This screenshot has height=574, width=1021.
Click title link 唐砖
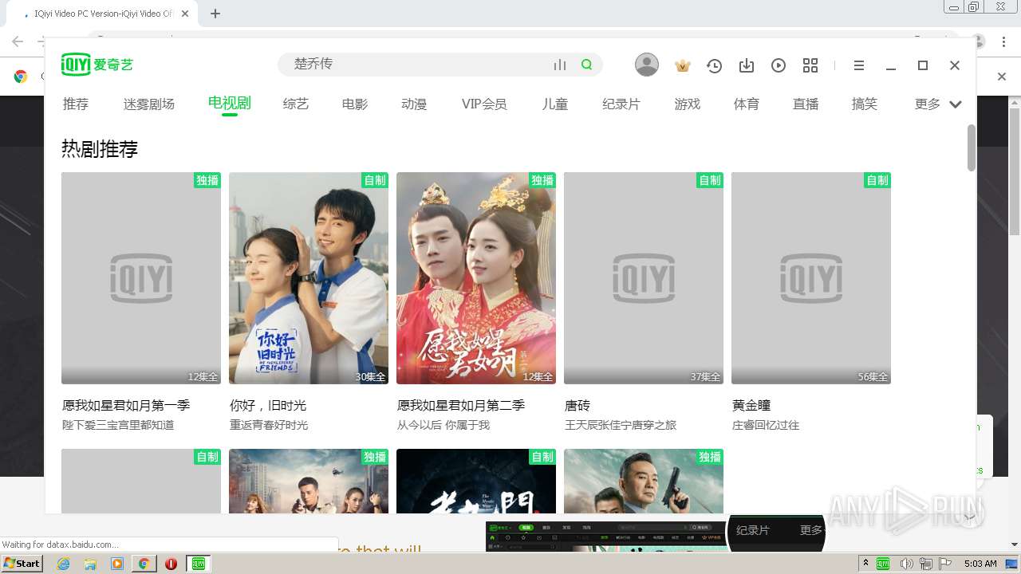pos(578,405)
